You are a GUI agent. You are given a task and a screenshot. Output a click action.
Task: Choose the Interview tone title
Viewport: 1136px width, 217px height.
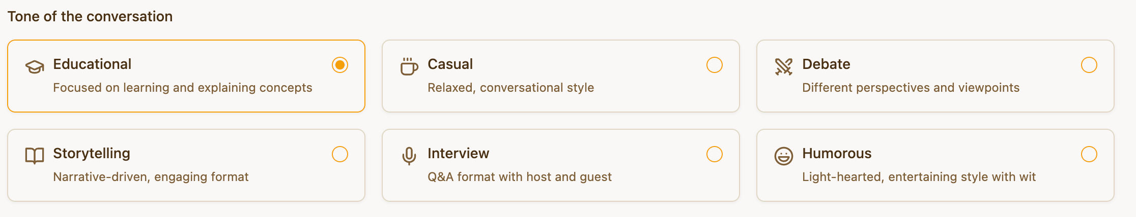[458, 154]
